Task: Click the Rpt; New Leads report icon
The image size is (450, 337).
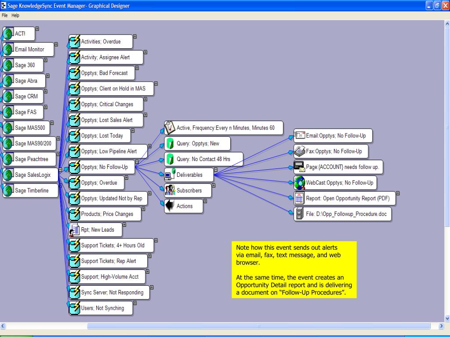Action: (x=75, y=230)
